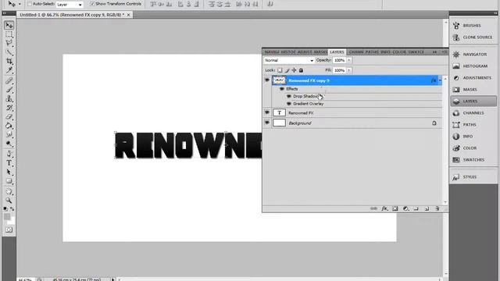500x281 pixels.
Task: Collapse the floating panel to icons
Action: coord(434,52)
